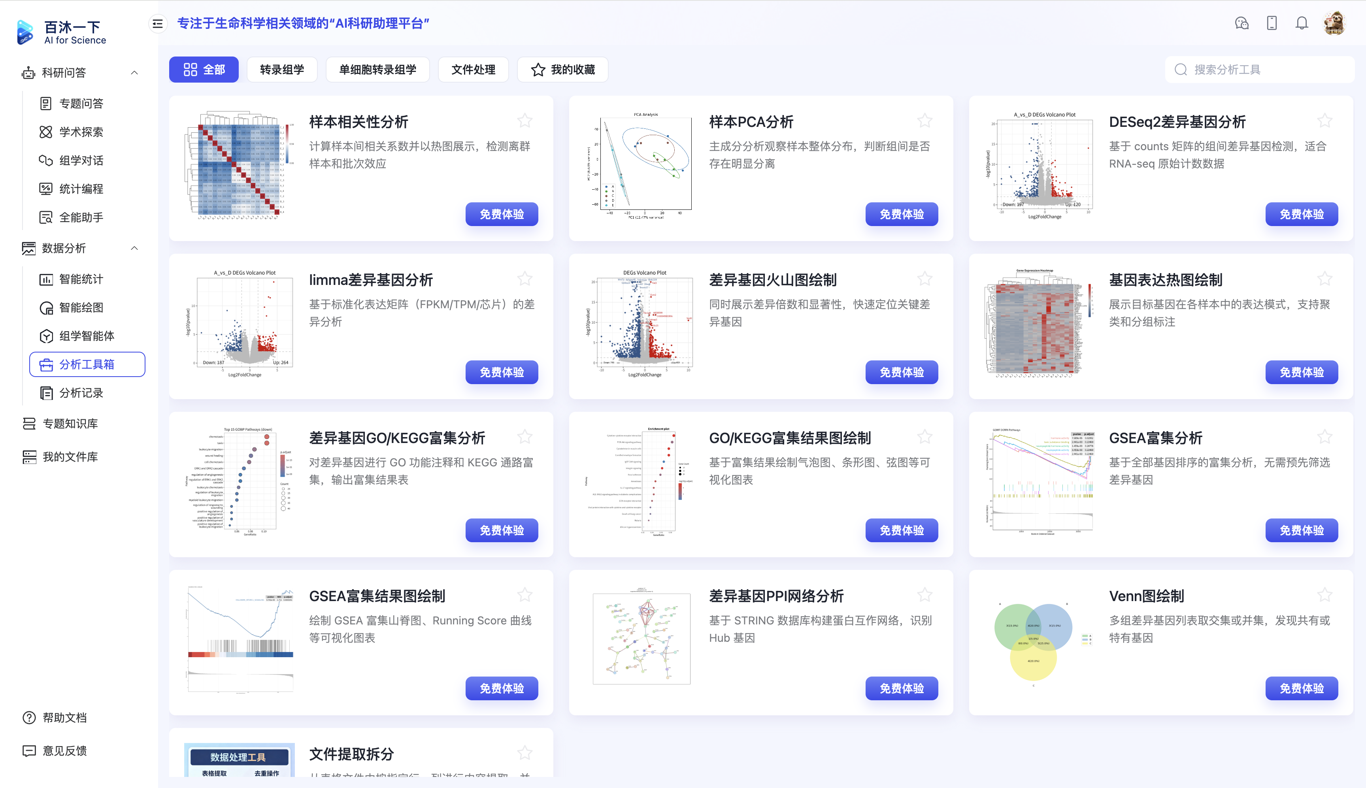Open the mobile phone icon in header
This screenshot has width=1366, height=788.
coord(1272,23)
